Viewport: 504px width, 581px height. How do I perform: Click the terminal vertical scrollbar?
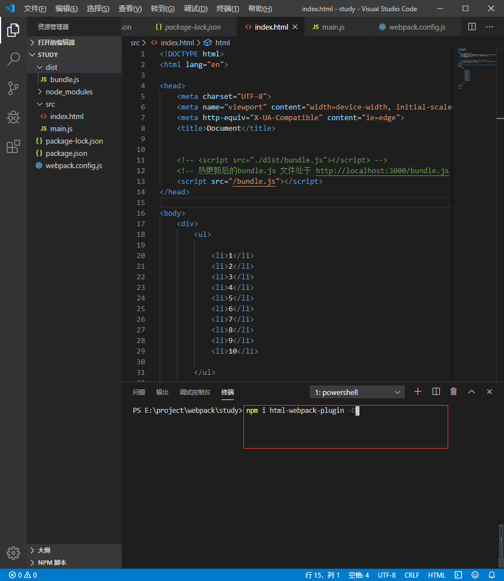[501, 540]
